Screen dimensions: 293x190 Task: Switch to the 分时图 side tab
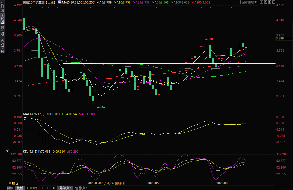click(x=2, y=7)
